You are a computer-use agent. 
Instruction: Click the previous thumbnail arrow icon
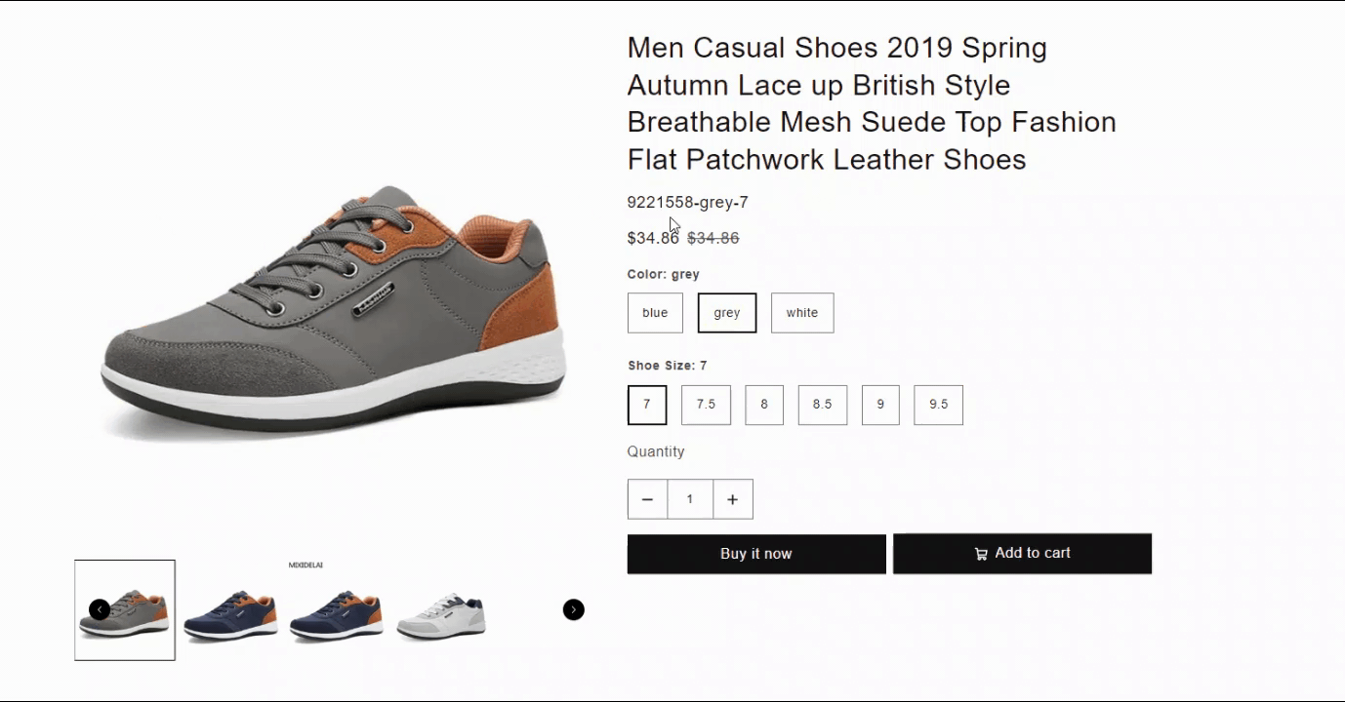[x=100, y=609]
